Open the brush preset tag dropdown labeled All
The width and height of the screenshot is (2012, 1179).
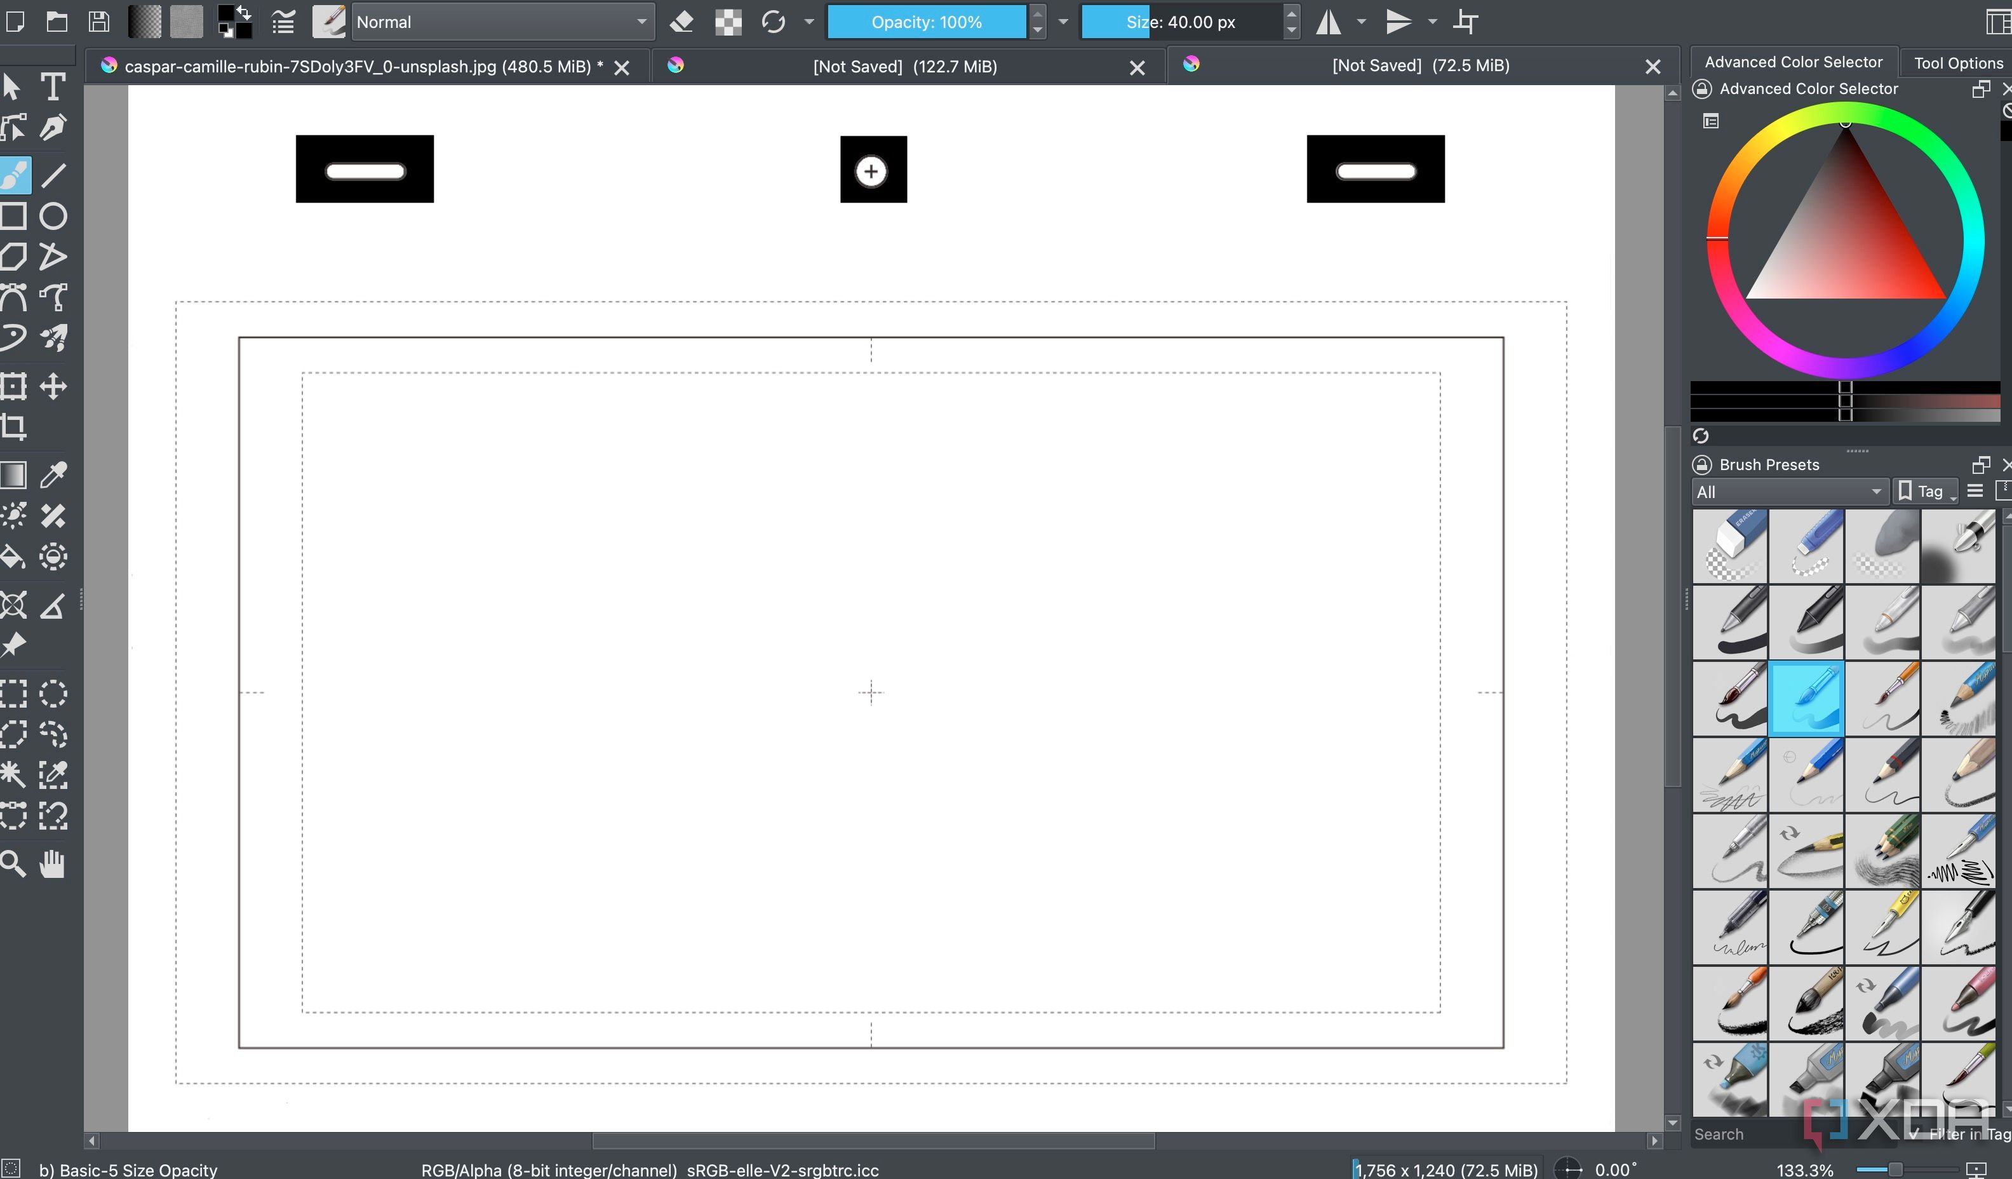(1788, 491)
